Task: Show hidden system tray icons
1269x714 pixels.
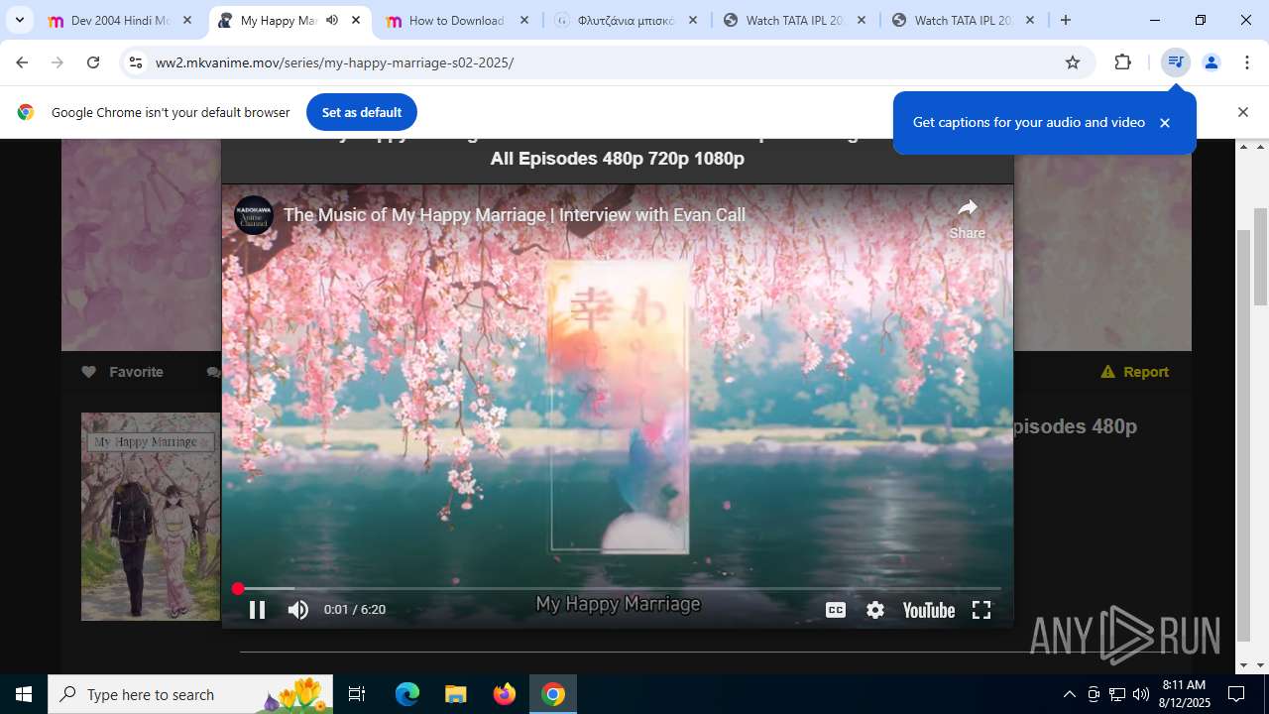Action: [1069, 694]
